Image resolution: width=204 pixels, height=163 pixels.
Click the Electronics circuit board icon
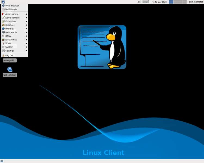point(3,39)
